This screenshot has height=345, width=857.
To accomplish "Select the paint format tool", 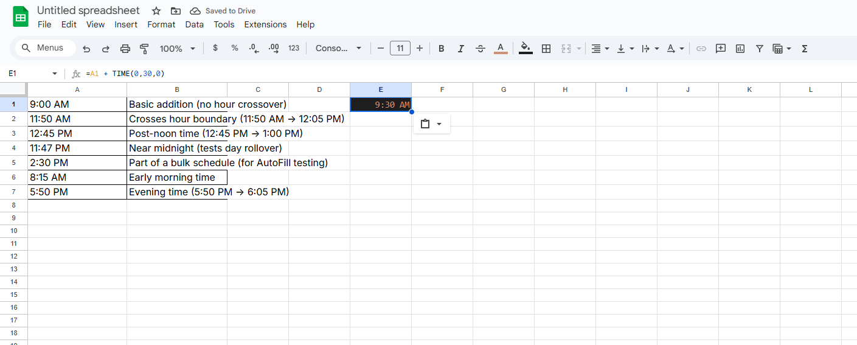I will pos(144,49).
